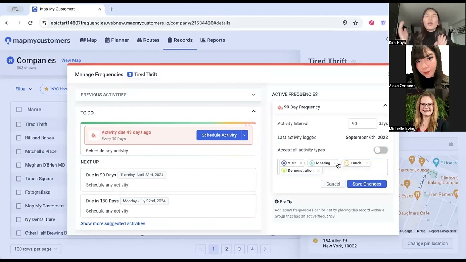
Task: Click Save Changes button
Action: click(x=367, y=184)
